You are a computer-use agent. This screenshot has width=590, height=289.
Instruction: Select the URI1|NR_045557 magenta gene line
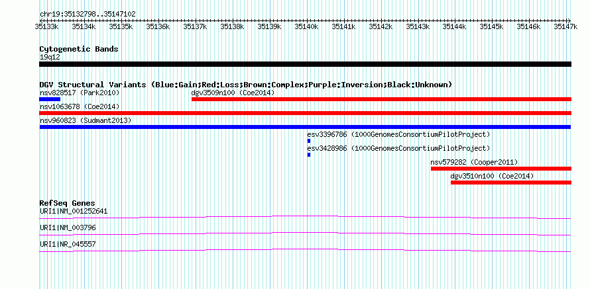(x=305, y=251)
